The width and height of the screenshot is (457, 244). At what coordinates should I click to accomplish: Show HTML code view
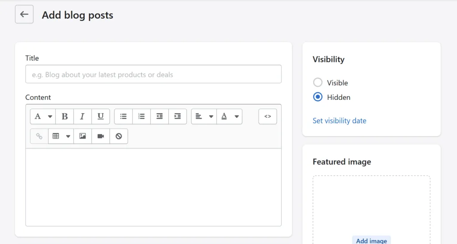(268, 116)
